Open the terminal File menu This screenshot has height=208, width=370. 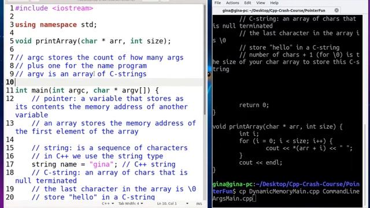217,3
